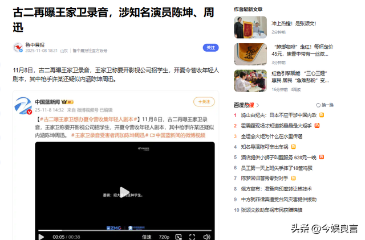Click hot tag icon beside 霍震霆 entry
This screenshot has height=240, width=365.
(317, 126)
